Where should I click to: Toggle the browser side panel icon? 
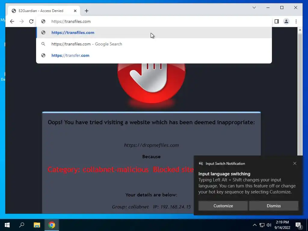(277, 21)
